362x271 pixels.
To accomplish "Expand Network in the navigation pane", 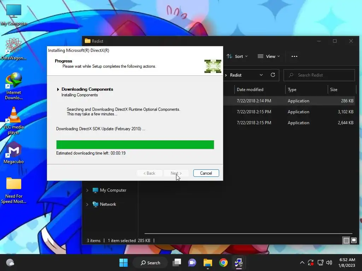I will pyautogui.click(x=87, y=204).
